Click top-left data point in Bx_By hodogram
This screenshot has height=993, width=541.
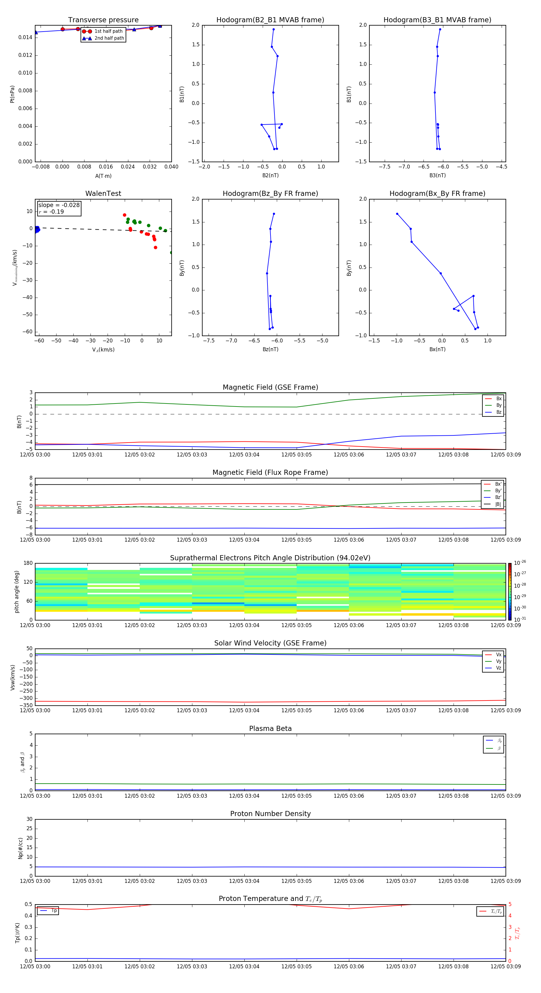point(397,214)
